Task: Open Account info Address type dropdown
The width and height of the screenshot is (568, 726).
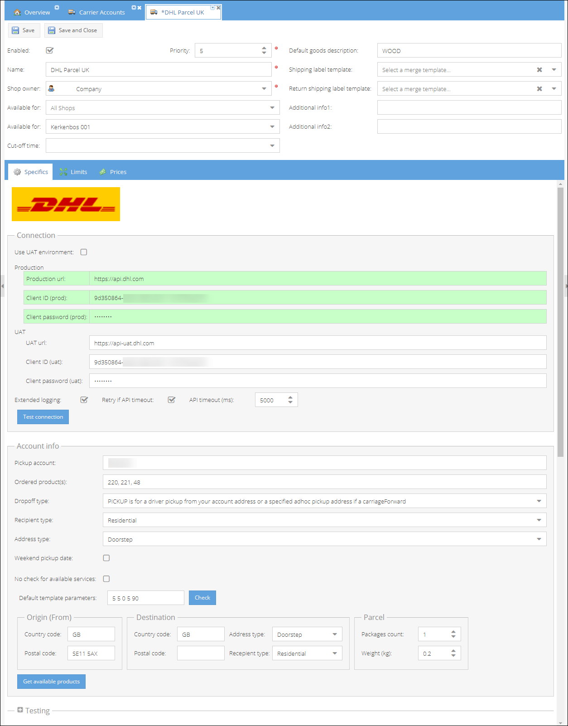Action: coord(539,539)
